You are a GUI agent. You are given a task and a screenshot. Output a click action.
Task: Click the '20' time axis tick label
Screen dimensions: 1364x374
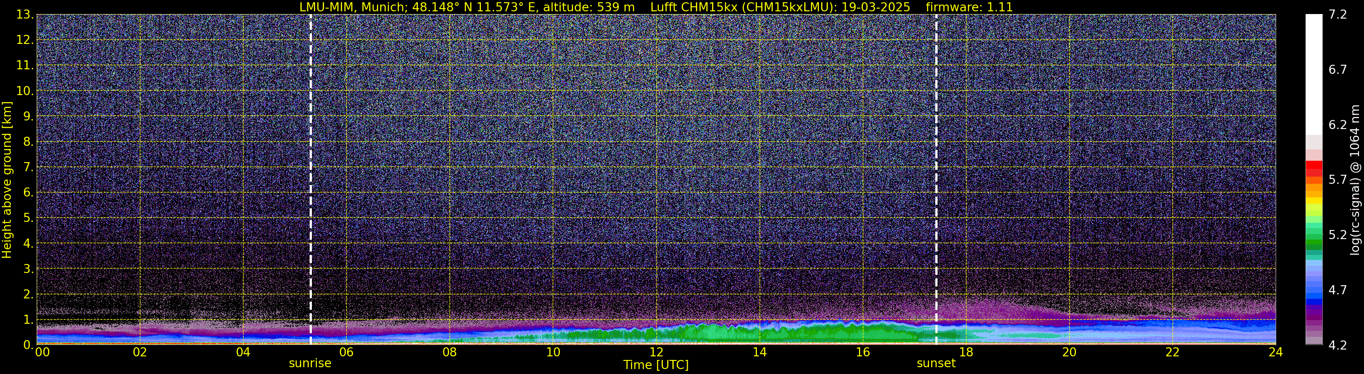coord(1069,353)
